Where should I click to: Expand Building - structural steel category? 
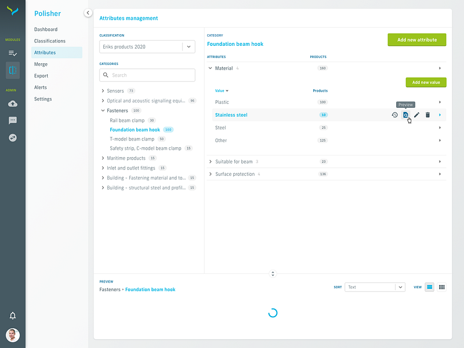(103, 187)
